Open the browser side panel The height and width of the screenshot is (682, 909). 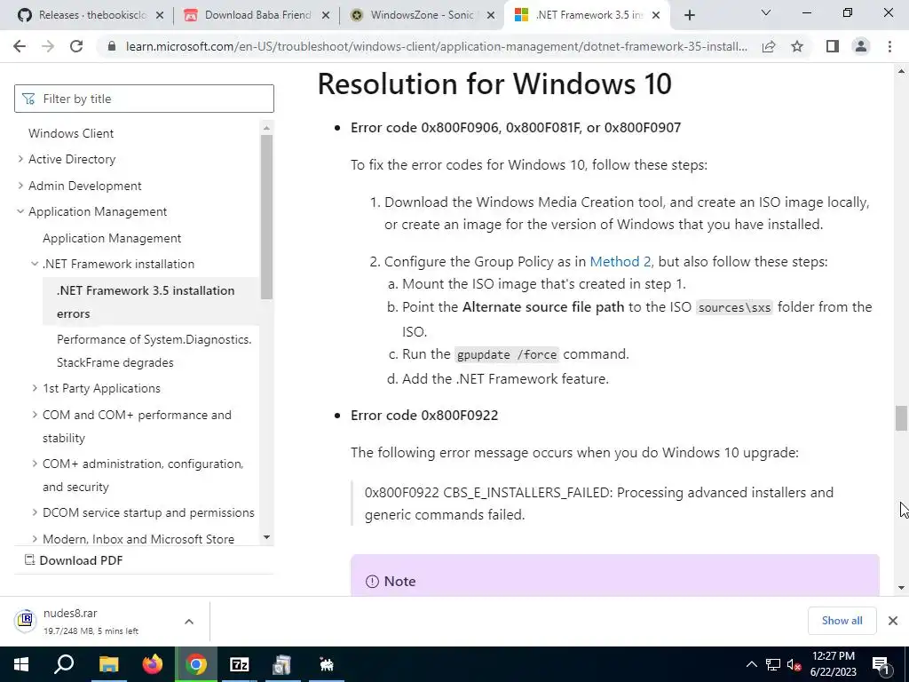pyautogui.click(x=833, y=46)
